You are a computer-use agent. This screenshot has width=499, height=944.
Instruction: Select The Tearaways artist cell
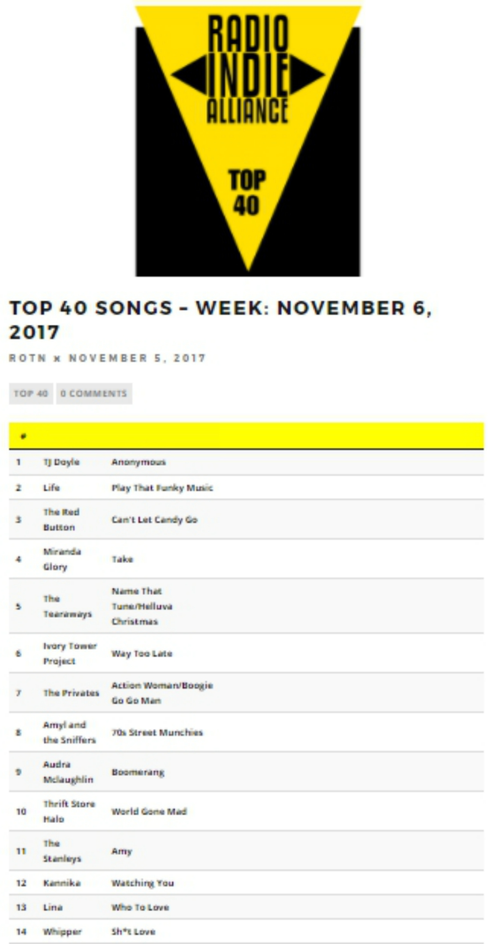(67, 606)
